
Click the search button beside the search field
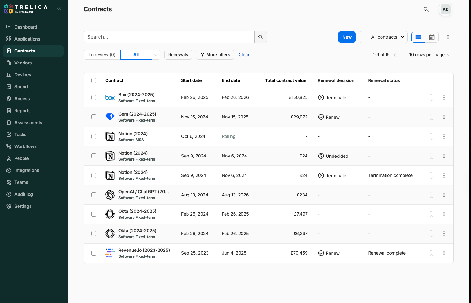(260, 37)
